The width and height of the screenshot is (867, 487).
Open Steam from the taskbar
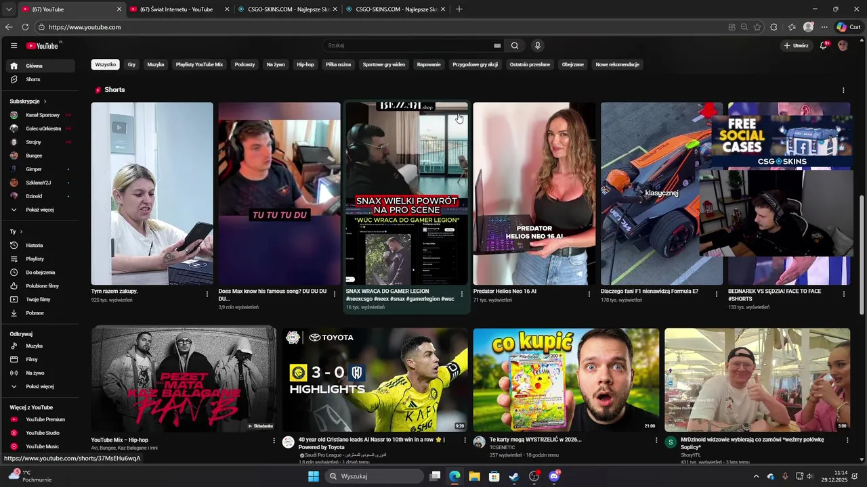click(x=514, y=476)
